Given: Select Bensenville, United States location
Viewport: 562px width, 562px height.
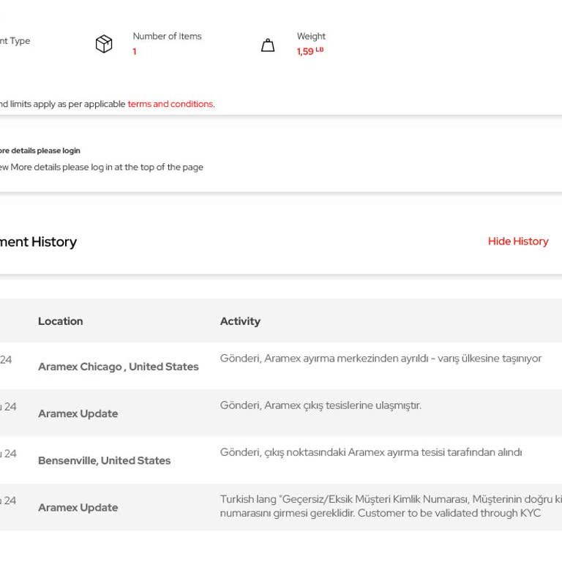Looking at the screenshot, I should tap(105, 460).
